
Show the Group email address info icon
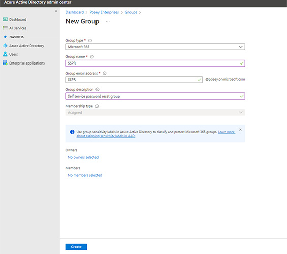pos(105,73)
